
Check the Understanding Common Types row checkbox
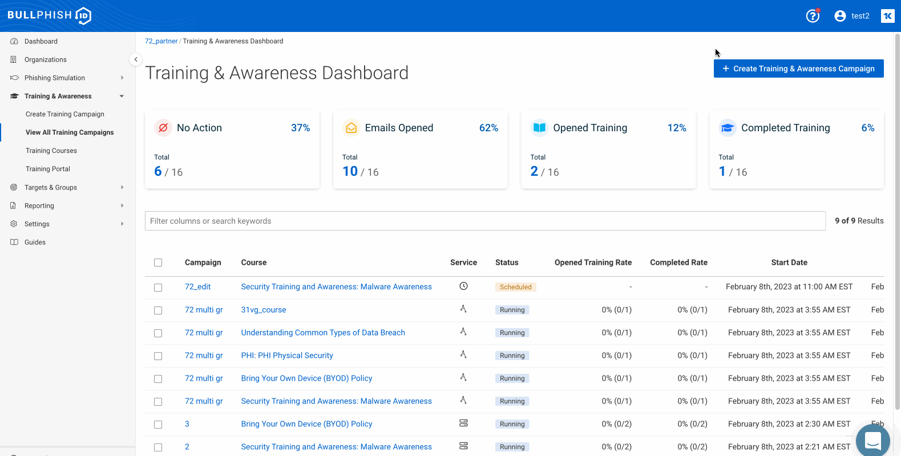(x=158, y=333)
